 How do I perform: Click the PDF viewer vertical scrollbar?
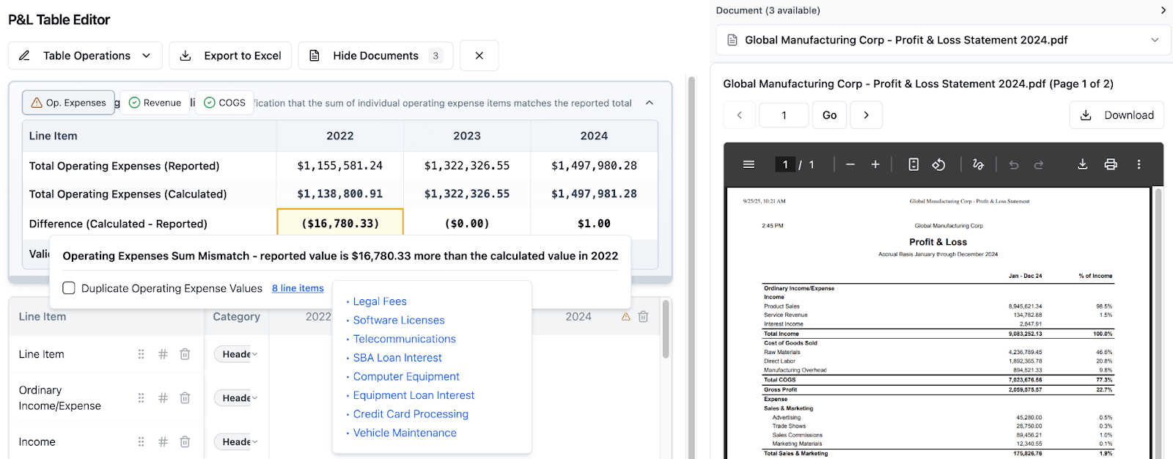1158,323
